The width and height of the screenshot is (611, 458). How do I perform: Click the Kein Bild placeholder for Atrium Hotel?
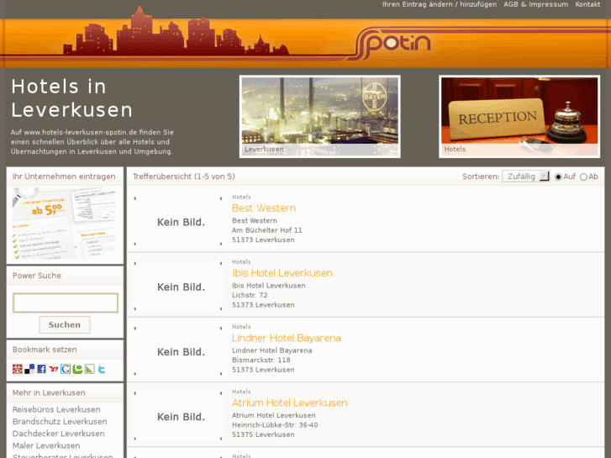tap(178, 417)
